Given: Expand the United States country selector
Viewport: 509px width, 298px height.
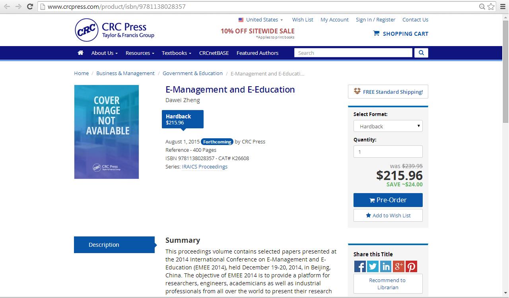Looking at the screenshot, I should click(x=261, y=20).
